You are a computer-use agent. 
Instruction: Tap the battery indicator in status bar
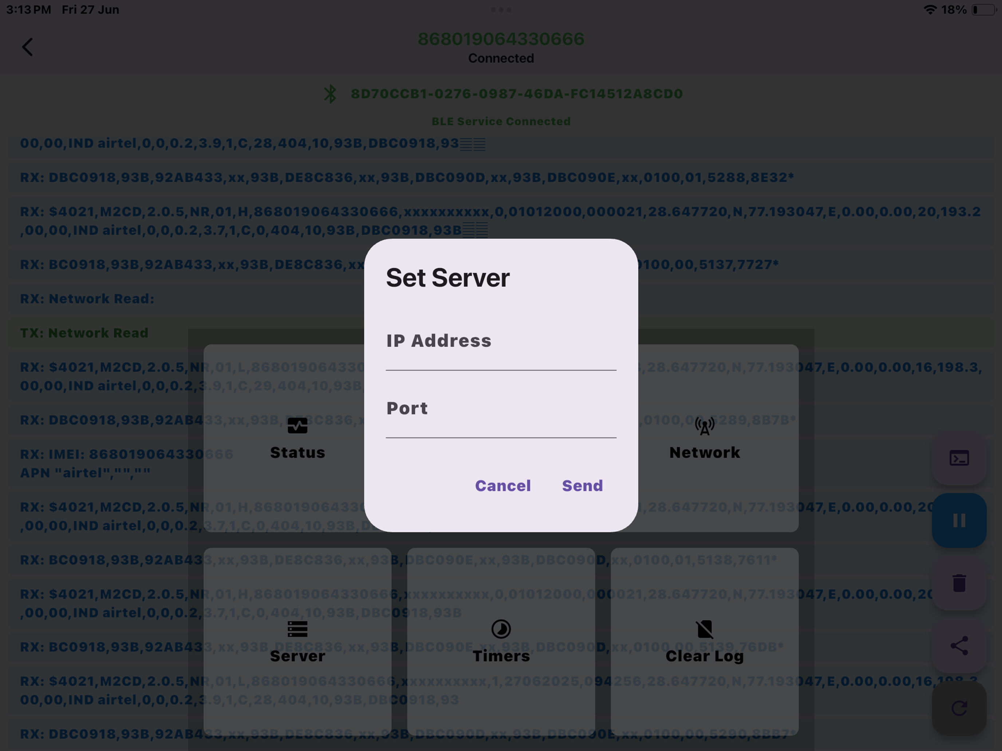coord(984,9)
